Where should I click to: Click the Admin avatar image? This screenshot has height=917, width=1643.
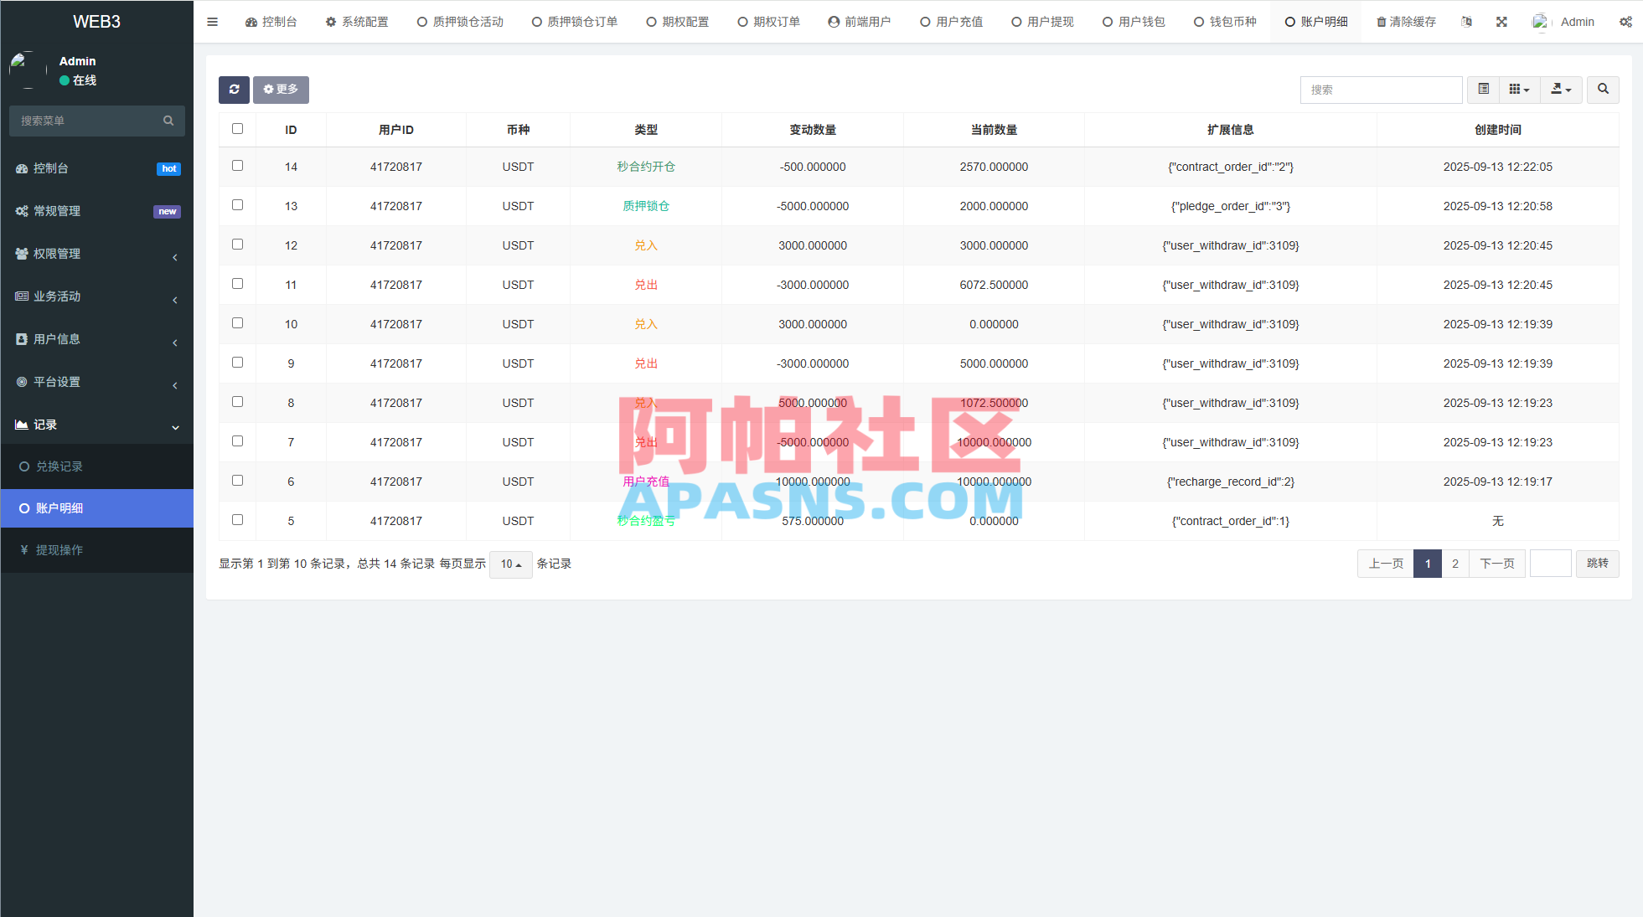[x=1539, y=21]
